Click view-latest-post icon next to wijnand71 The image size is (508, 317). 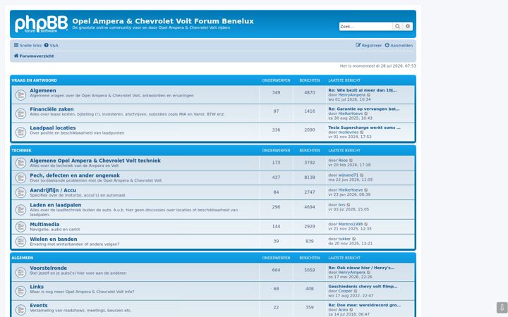pyautogui.click(x=362, y=175)
